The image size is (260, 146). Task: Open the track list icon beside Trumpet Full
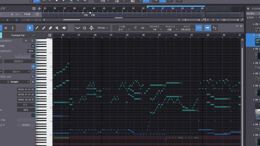pyautogui.click(x=50, y=35)
